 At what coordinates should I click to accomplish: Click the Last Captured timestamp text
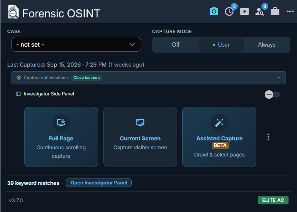[75, 65]
